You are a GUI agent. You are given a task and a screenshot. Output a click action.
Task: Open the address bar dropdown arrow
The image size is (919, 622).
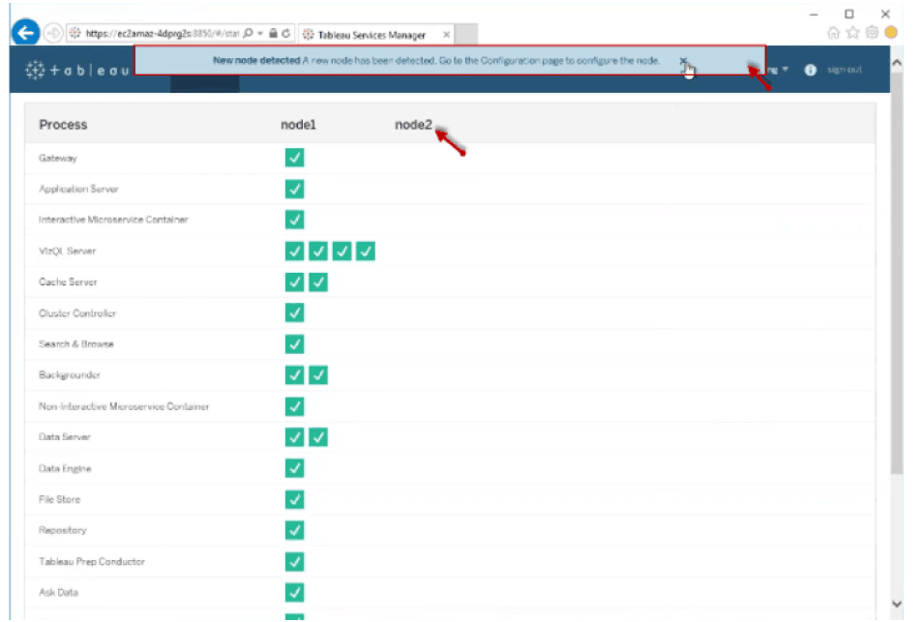260,34
